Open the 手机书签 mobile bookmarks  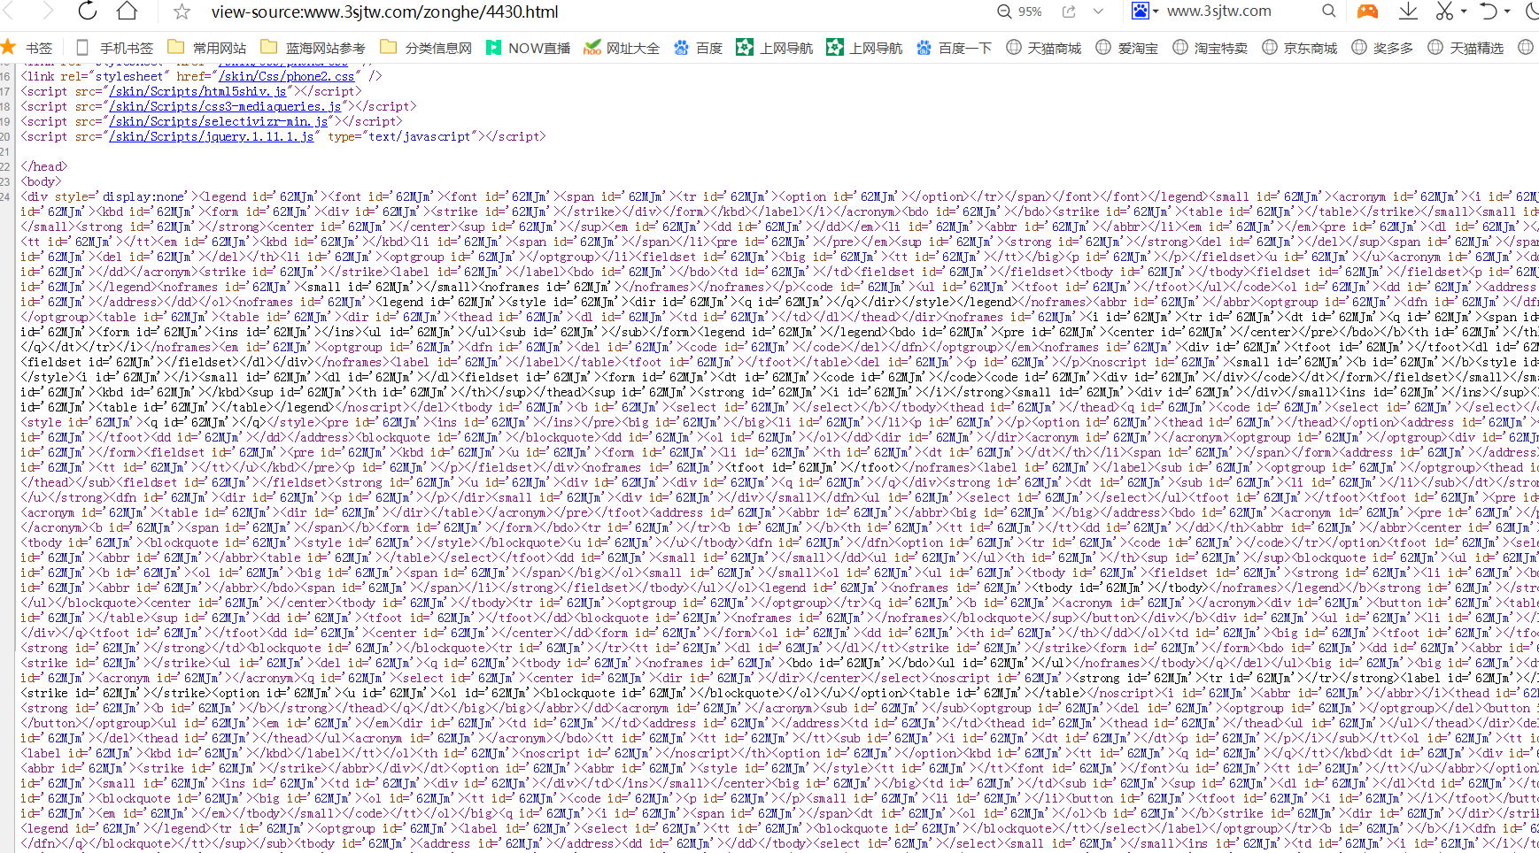click(x=114, y=48)
